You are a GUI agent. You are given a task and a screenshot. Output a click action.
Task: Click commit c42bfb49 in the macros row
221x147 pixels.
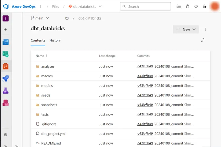coord(145,76)
